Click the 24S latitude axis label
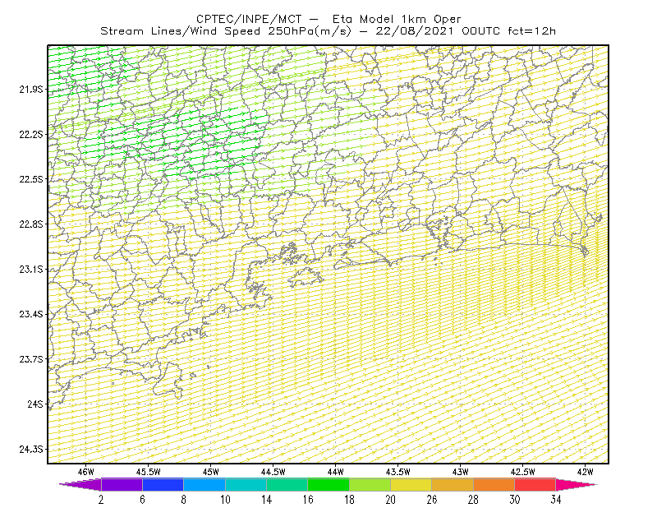The height and width of the screenshot is (508, 657). pyautogui.click(x=35, y=404)
